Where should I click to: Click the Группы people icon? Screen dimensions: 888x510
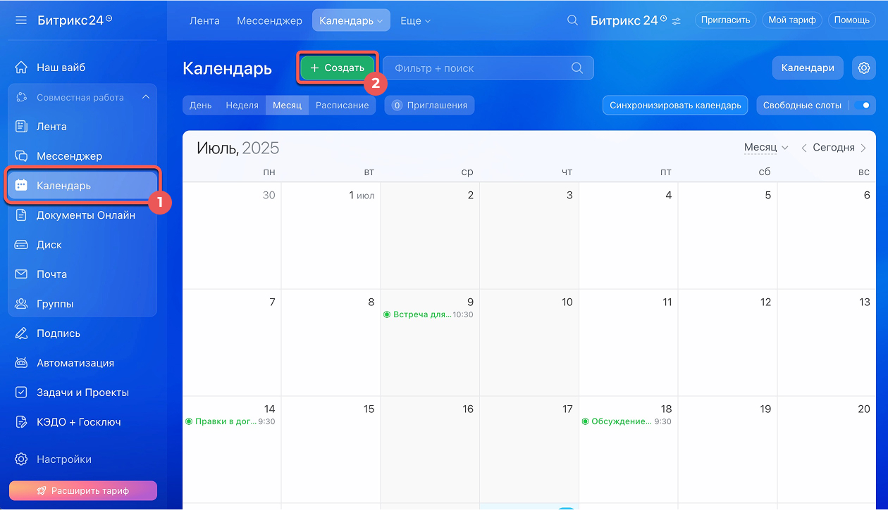(21, 304)
